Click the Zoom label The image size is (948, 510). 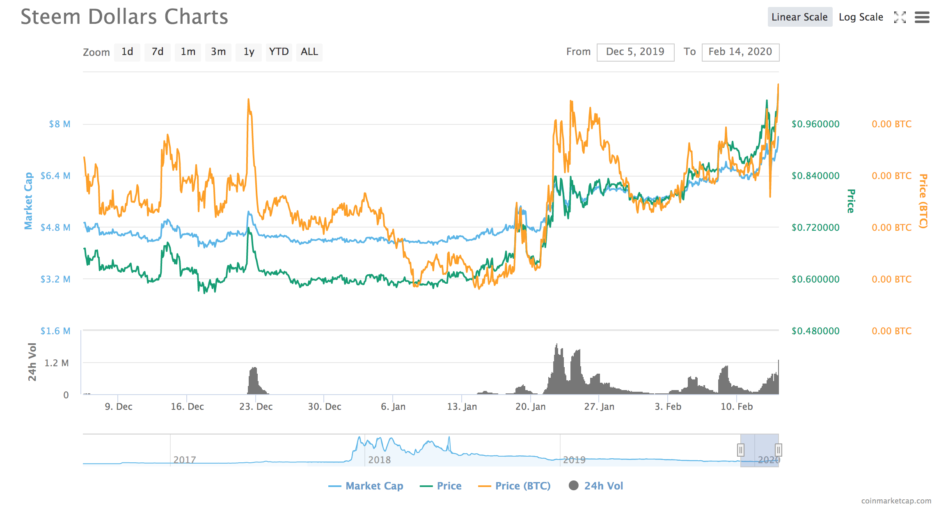click(x=96, y=52)
